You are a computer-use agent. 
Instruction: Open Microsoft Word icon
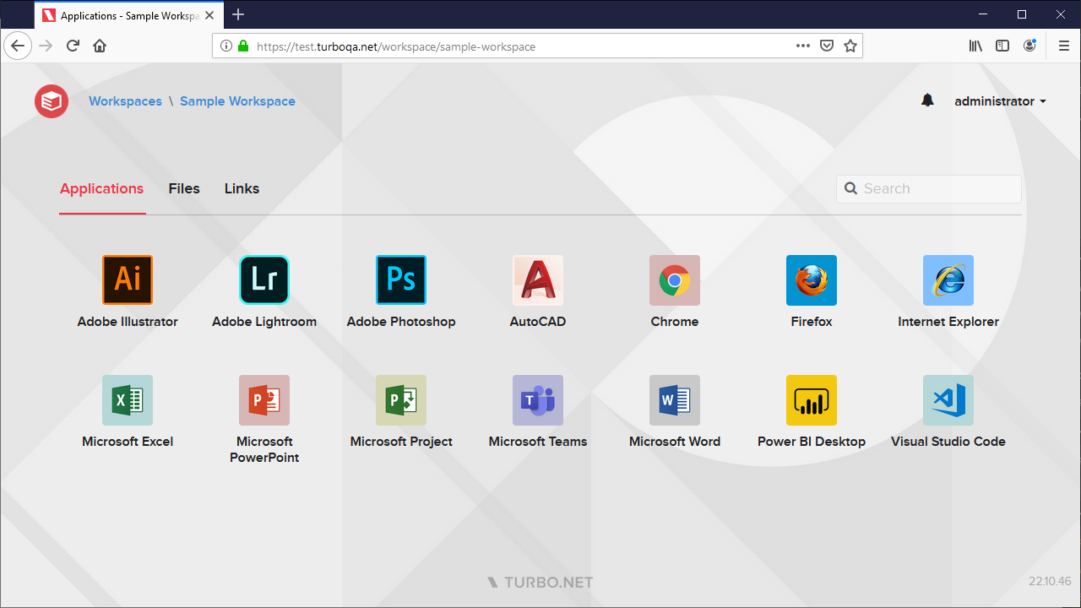point(675,399)
